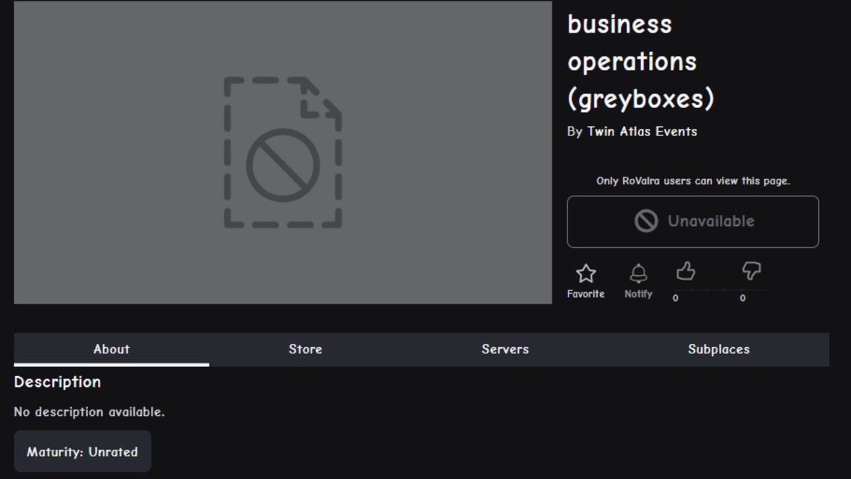Click the Description heading

coord(57,382)
